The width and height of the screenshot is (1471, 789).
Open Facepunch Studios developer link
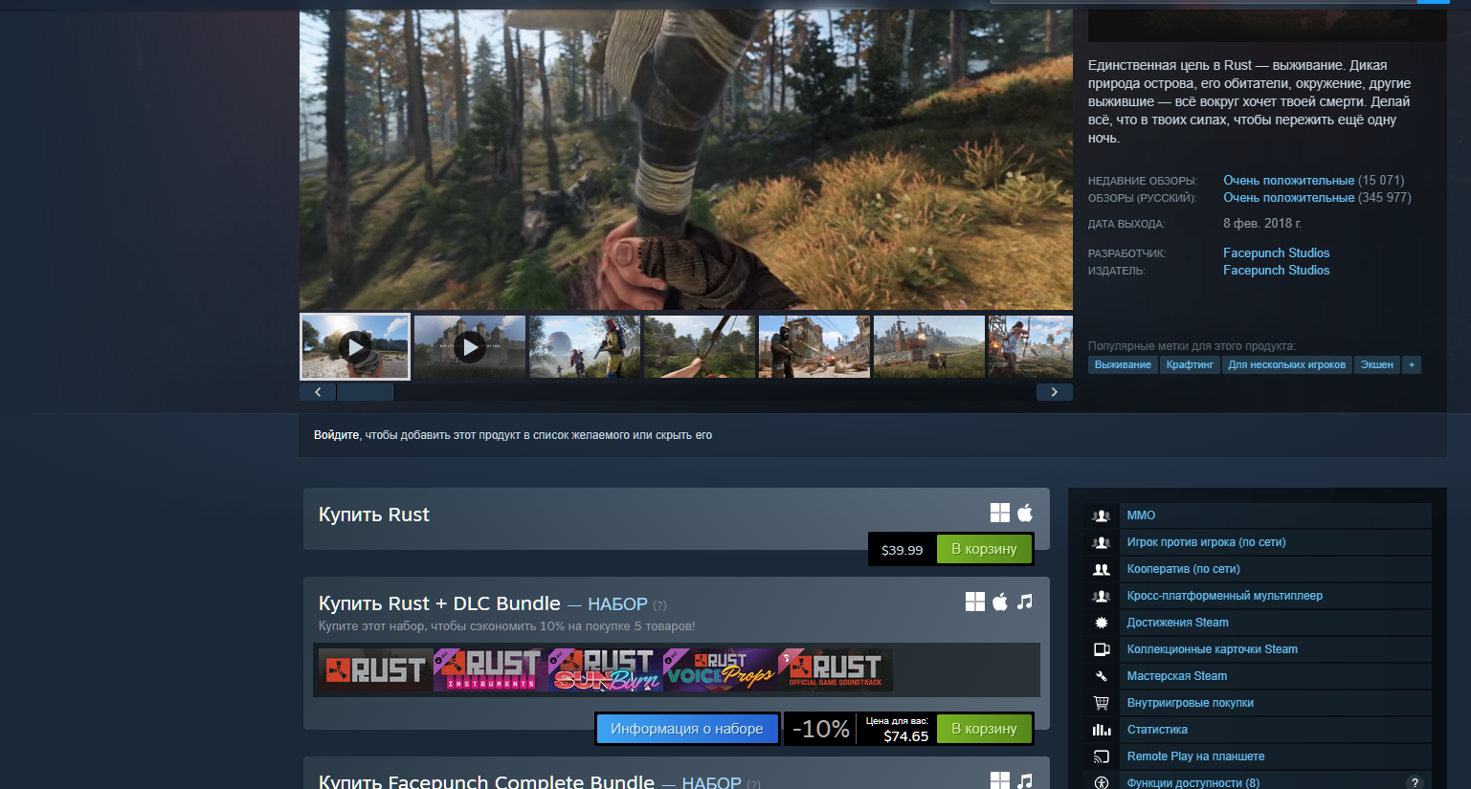click(x=1276, y=252)
